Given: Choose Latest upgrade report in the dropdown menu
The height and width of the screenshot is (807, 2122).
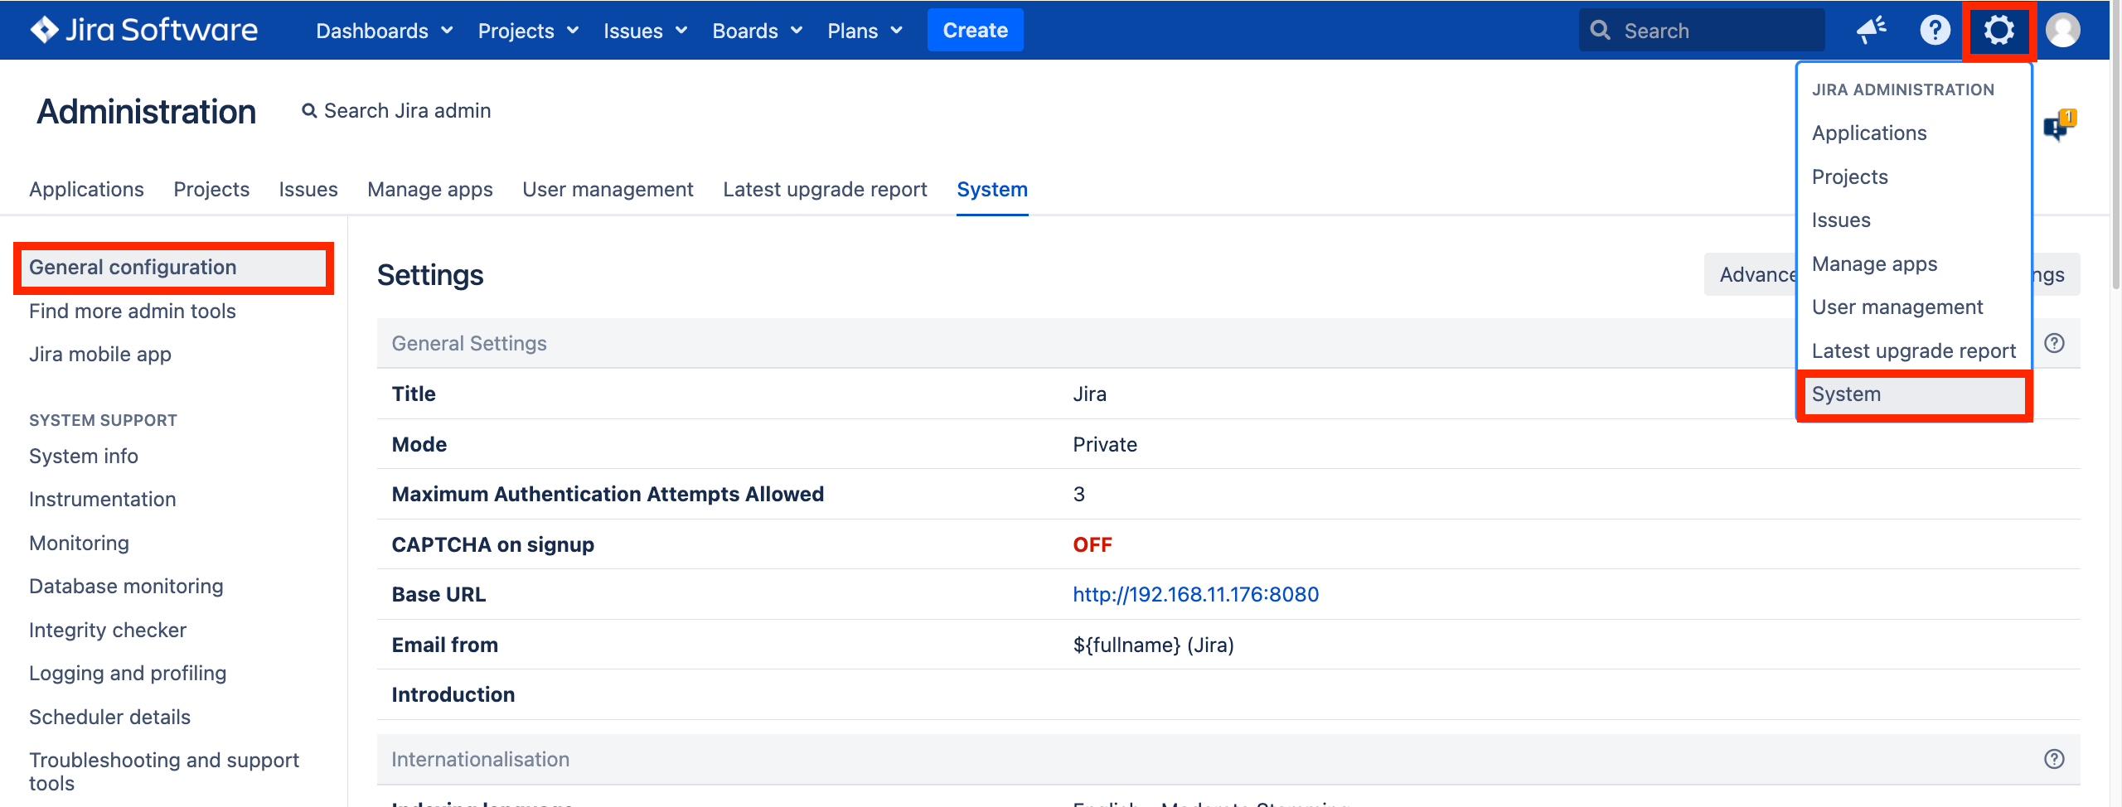Looking at the screenshot, I should point(1914,351).
